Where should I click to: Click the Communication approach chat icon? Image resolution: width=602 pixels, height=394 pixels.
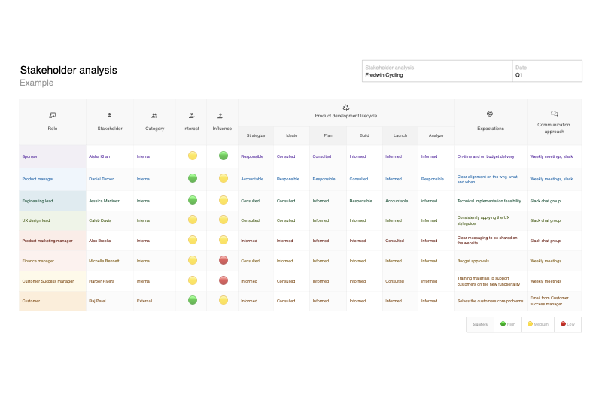555,114
